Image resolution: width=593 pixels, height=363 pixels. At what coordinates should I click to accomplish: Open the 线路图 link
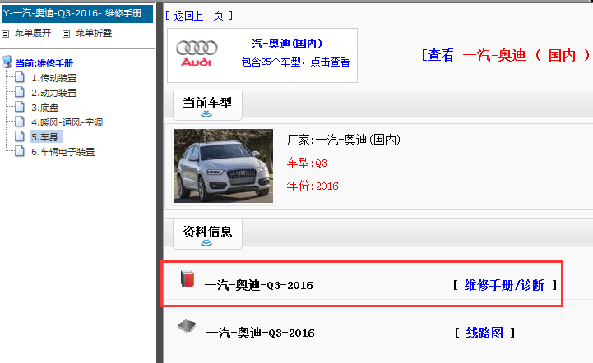tap(484, 333)
